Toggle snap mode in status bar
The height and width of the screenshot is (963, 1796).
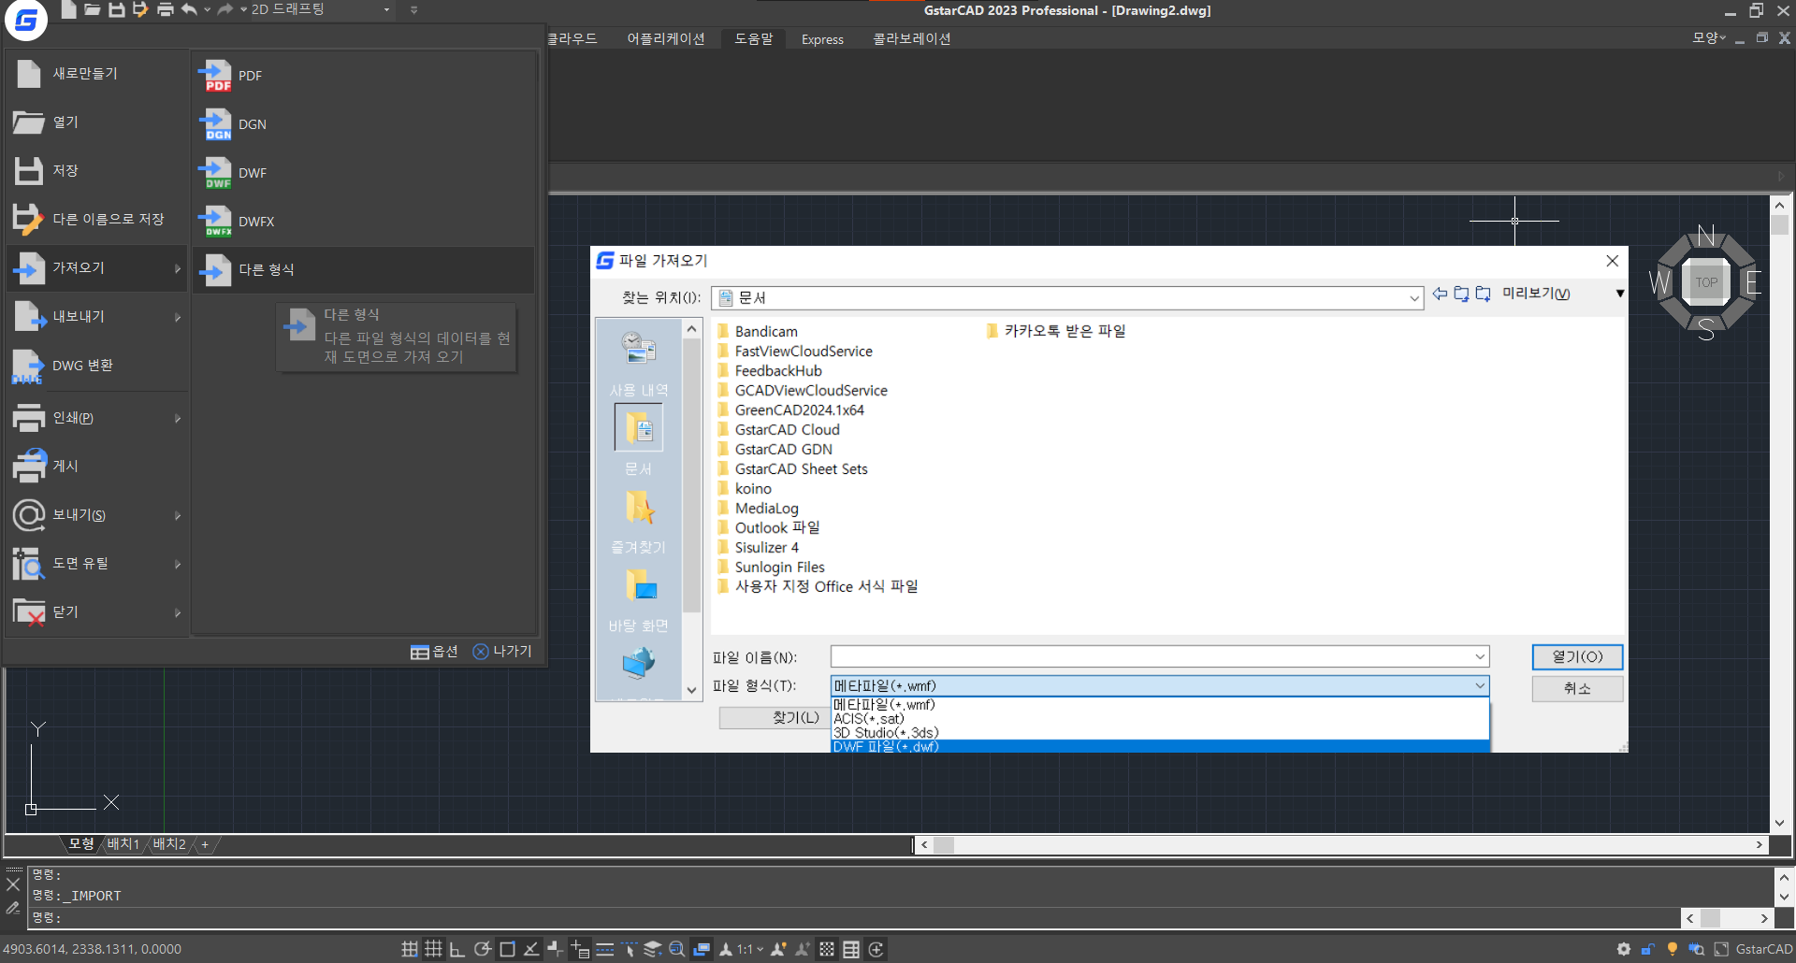[x=410, y=949]
